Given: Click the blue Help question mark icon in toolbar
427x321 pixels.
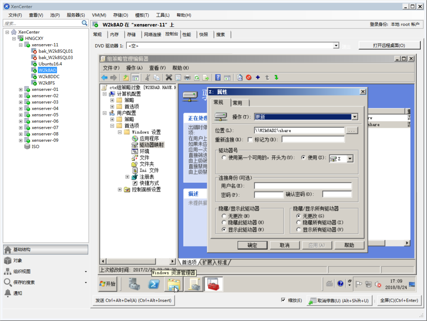Looking at the screenshot, I should coord(218,77).
